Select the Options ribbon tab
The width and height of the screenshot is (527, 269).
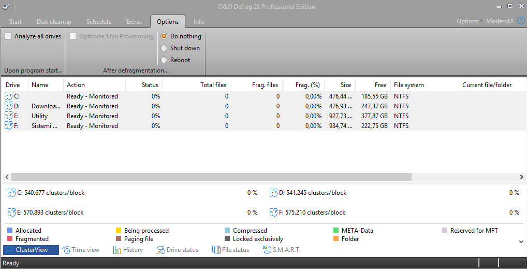[168, 22]
